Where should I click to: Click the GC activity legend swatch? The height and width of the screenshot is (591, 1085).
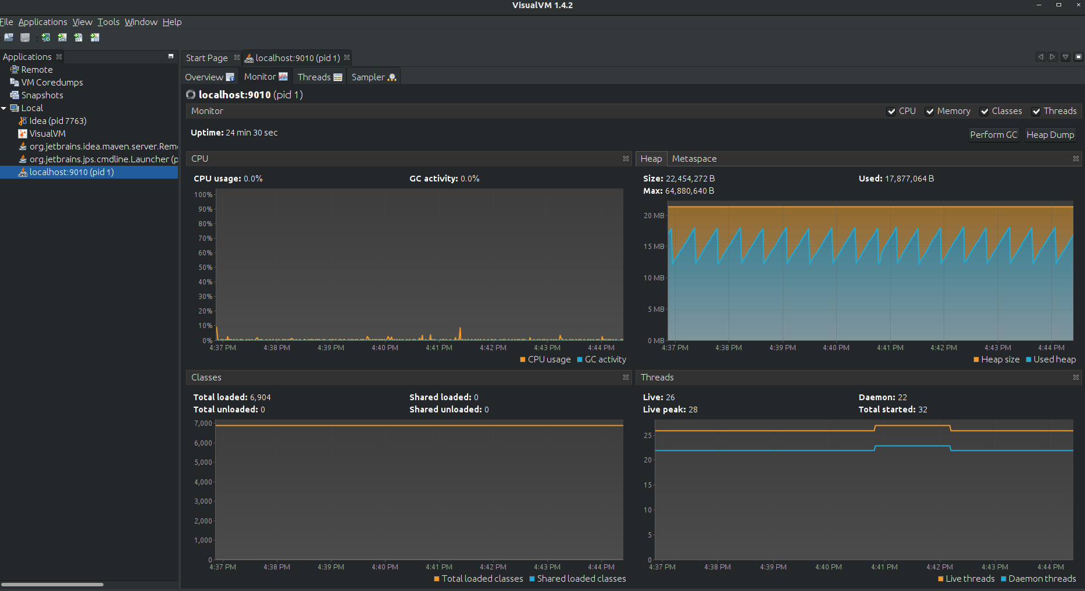point(580,360)
